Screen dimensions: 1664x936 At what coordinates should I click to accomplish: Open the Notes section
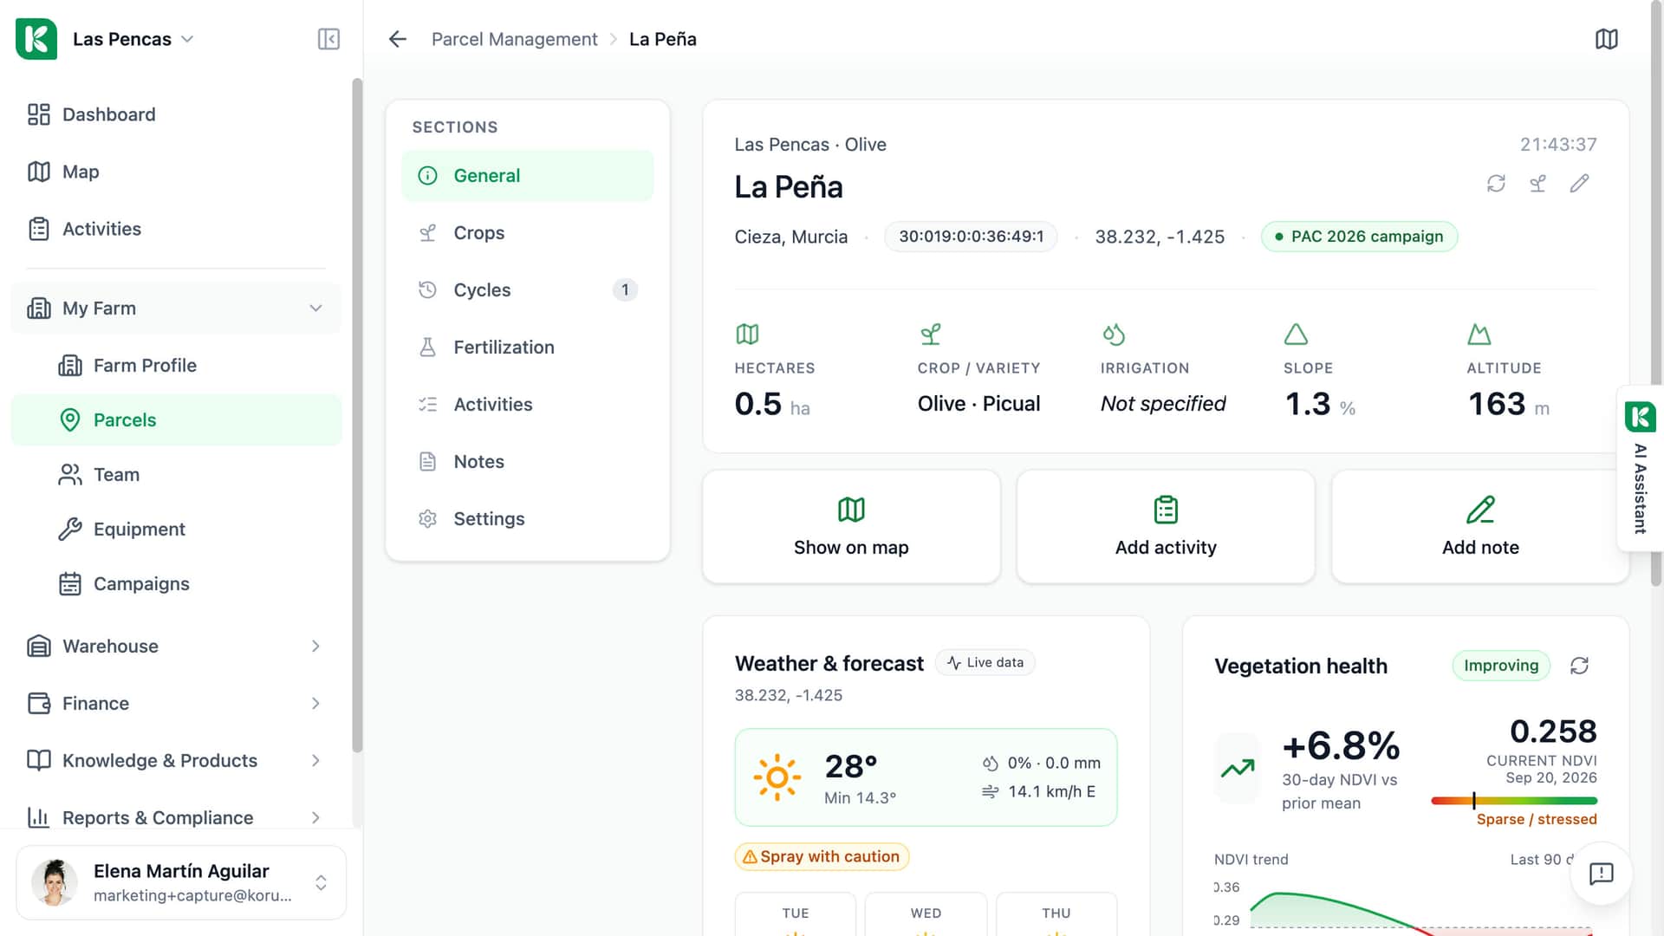click(x=527, y=462)
